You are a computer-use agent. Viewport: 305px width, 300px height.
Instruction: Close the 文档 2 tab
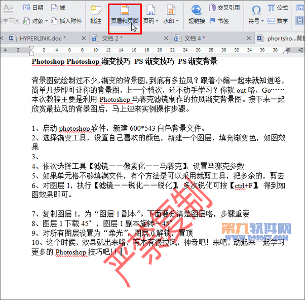click(x=166, y=38)
